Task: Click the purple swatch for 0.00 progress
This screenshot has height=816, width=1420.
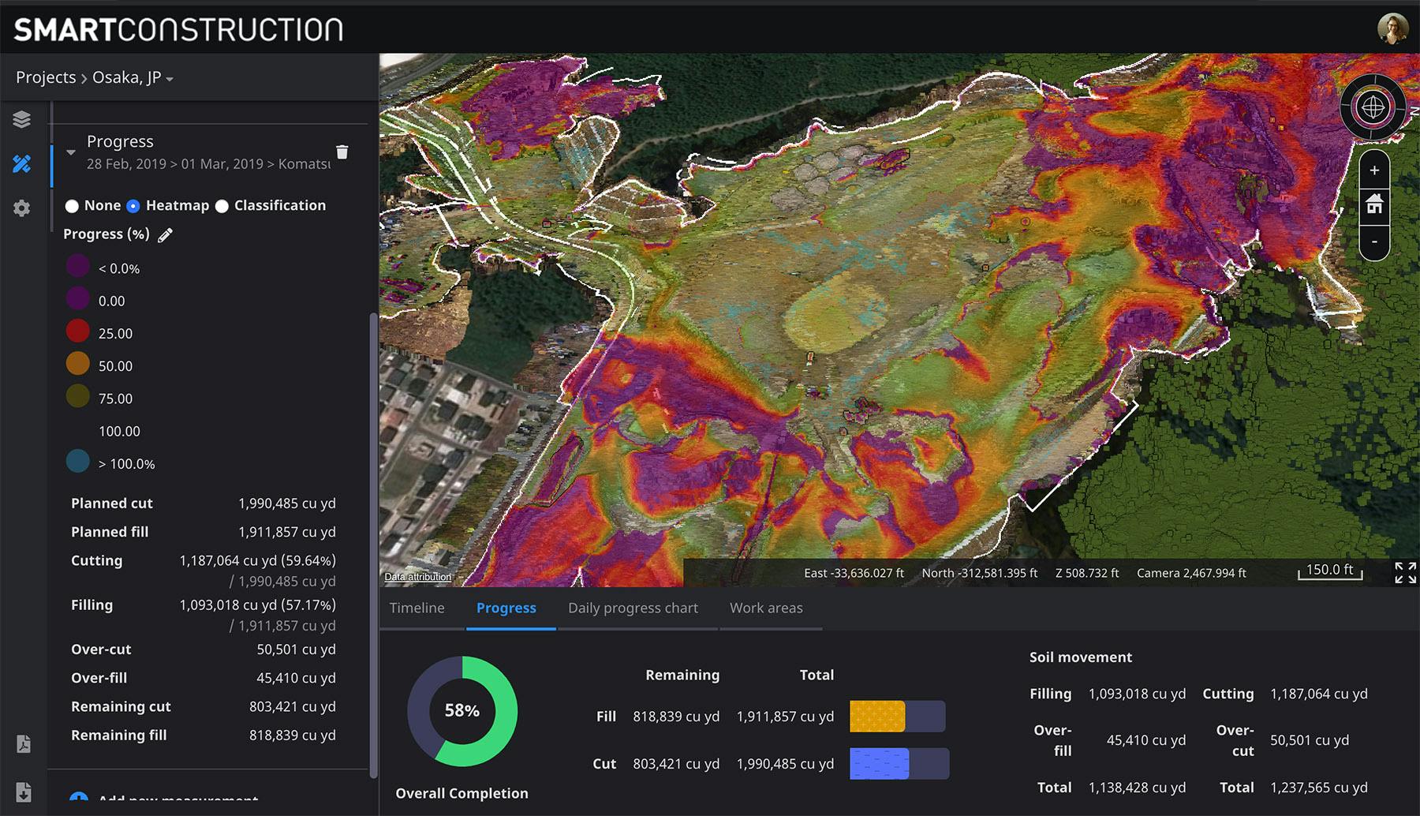Action: pos(78,298)
